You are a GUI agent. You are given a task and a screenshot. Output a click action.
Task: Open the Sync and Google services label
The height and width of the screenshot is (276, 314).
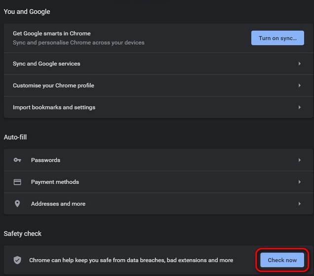46,64
